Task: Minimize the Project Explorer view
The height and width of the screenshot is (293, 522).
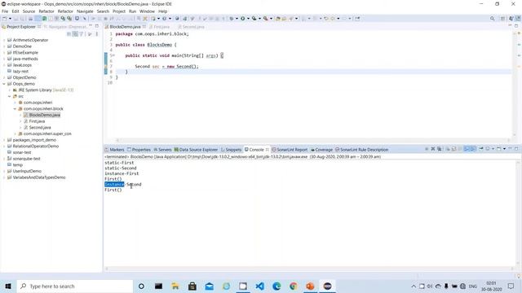Action: pyautogui.click(x=91, y=26)
